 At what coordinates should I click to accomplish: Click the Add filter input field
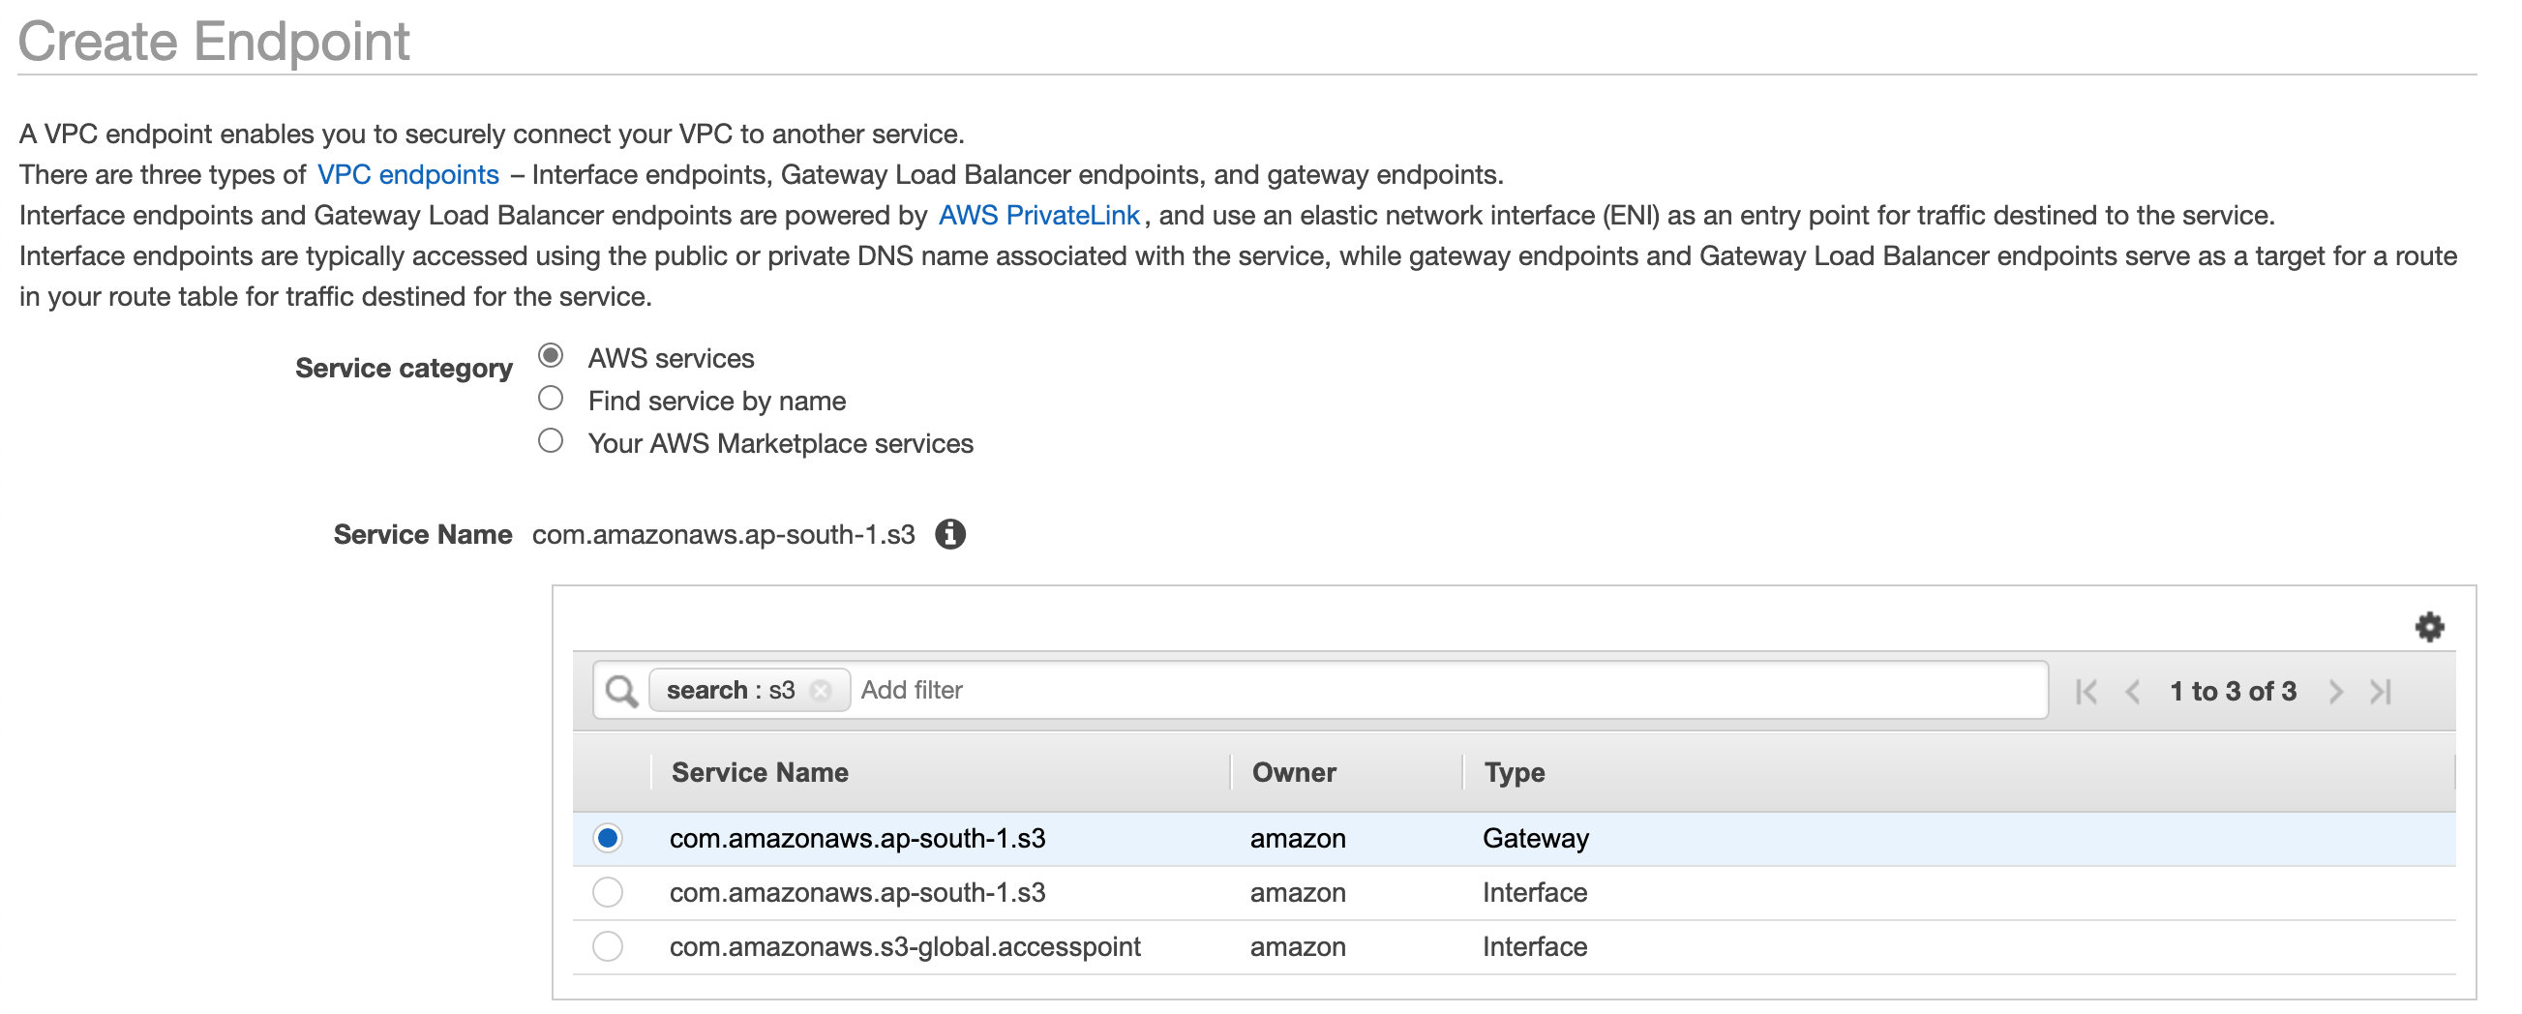coord(1449,691)
